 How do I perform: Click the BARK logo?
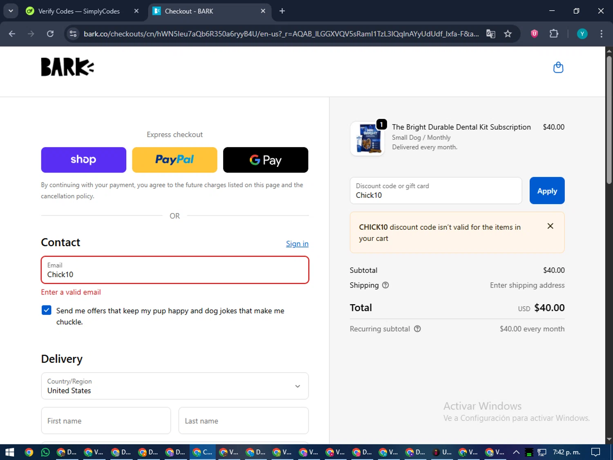click(67, 67)
